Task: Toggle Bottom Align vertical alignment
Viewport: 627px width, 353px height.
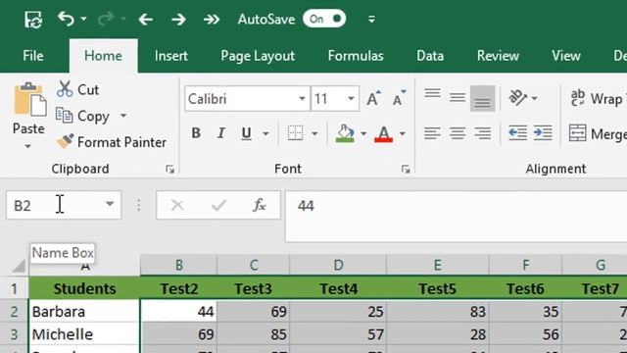Action: [482, 98]
